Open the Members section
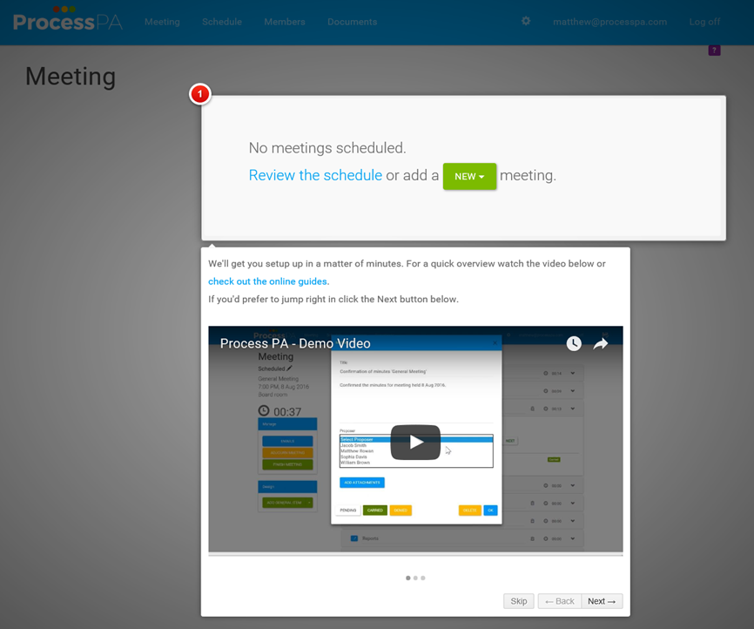This screenshot has width=754, height=629. click(x=285, y=22)
